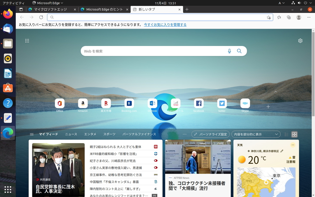Switch to the Microsoft Edge のヒント tab
The width and height of the screenshot is (315, 197).
coord(104,9)
